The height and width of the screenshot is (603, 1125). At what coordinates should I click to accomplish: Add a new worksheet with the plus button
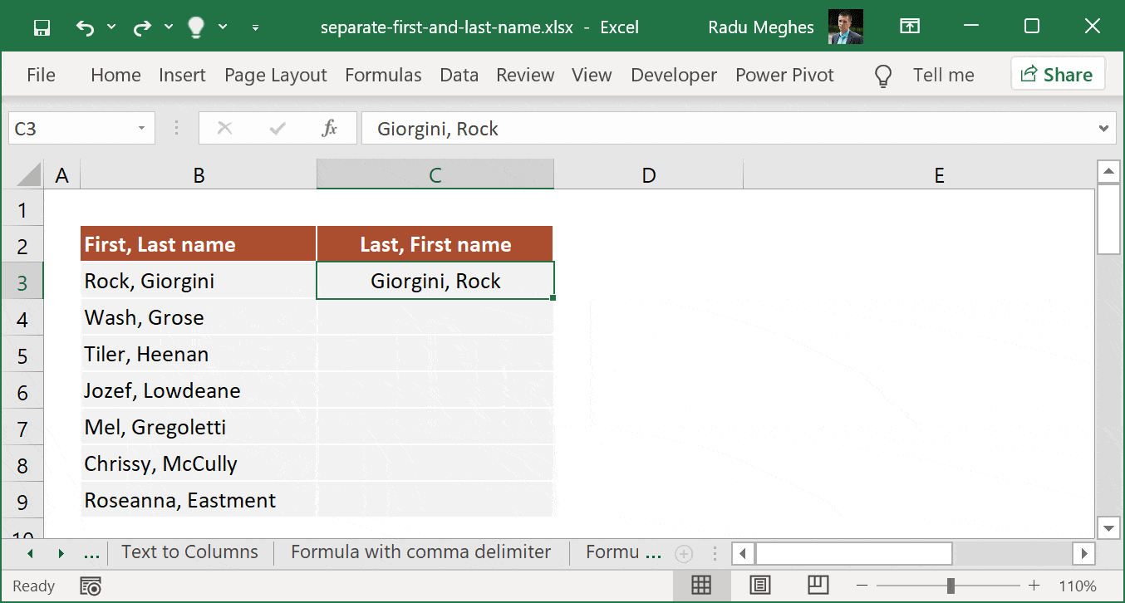(683, 552)
